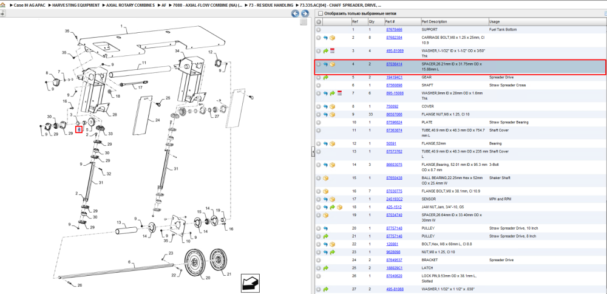Click plus icon on LOCK PIN row 26
The width and height of the screenshot is (607, 294).
click(318, 276)
